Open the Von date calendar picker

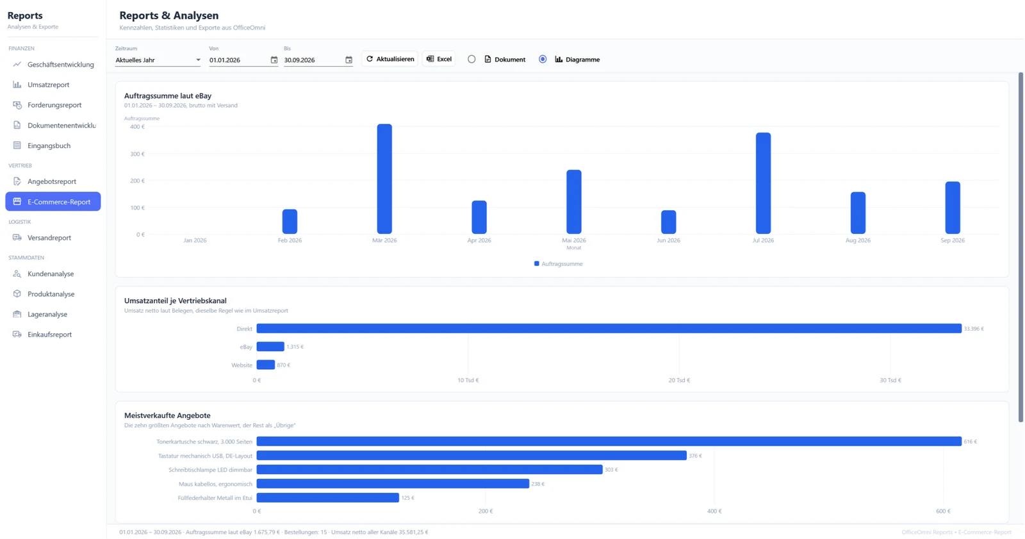coord(274,60)
